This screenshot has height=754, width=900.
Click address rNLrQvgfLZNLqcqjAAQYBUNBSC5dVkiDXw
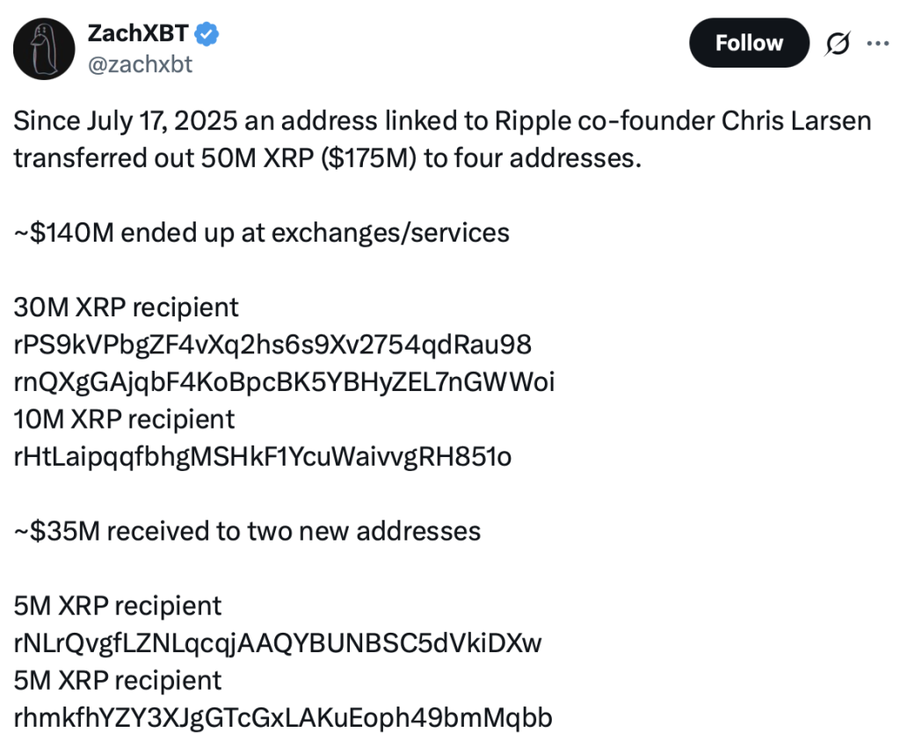[277, 643]
